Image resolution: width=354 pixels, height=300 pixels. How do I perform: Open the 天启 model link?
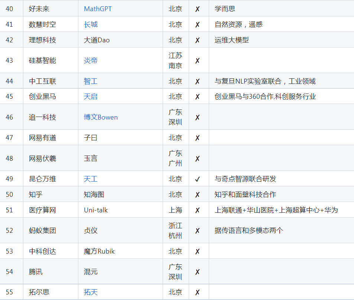91,97
